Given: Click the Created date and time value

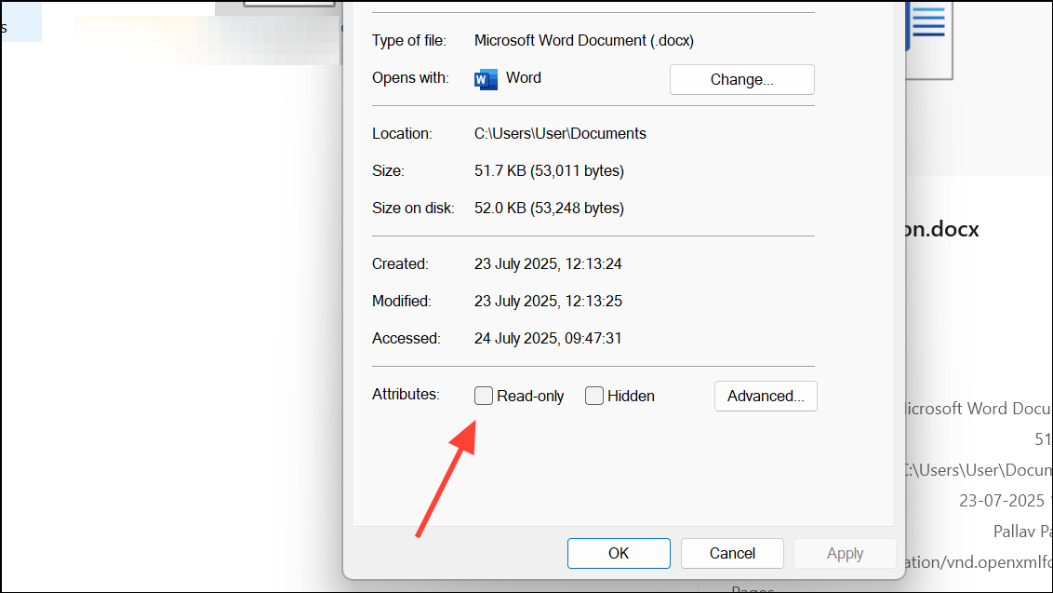Looking at the screenshot, I should coord(548,263).
